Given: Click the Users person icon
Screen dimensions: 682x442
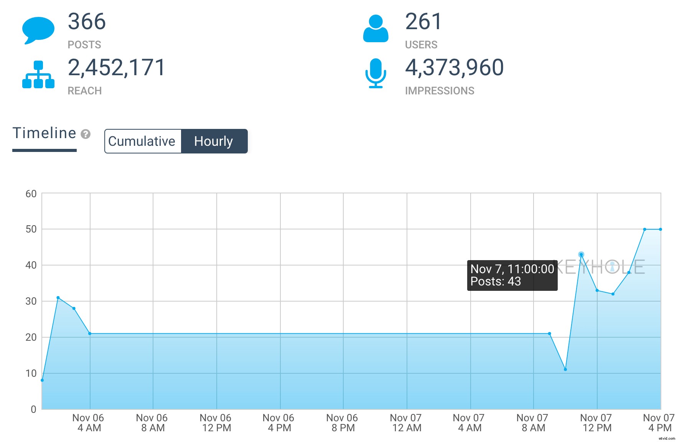Looking at the screenshot, I should [x=376, y=28].
